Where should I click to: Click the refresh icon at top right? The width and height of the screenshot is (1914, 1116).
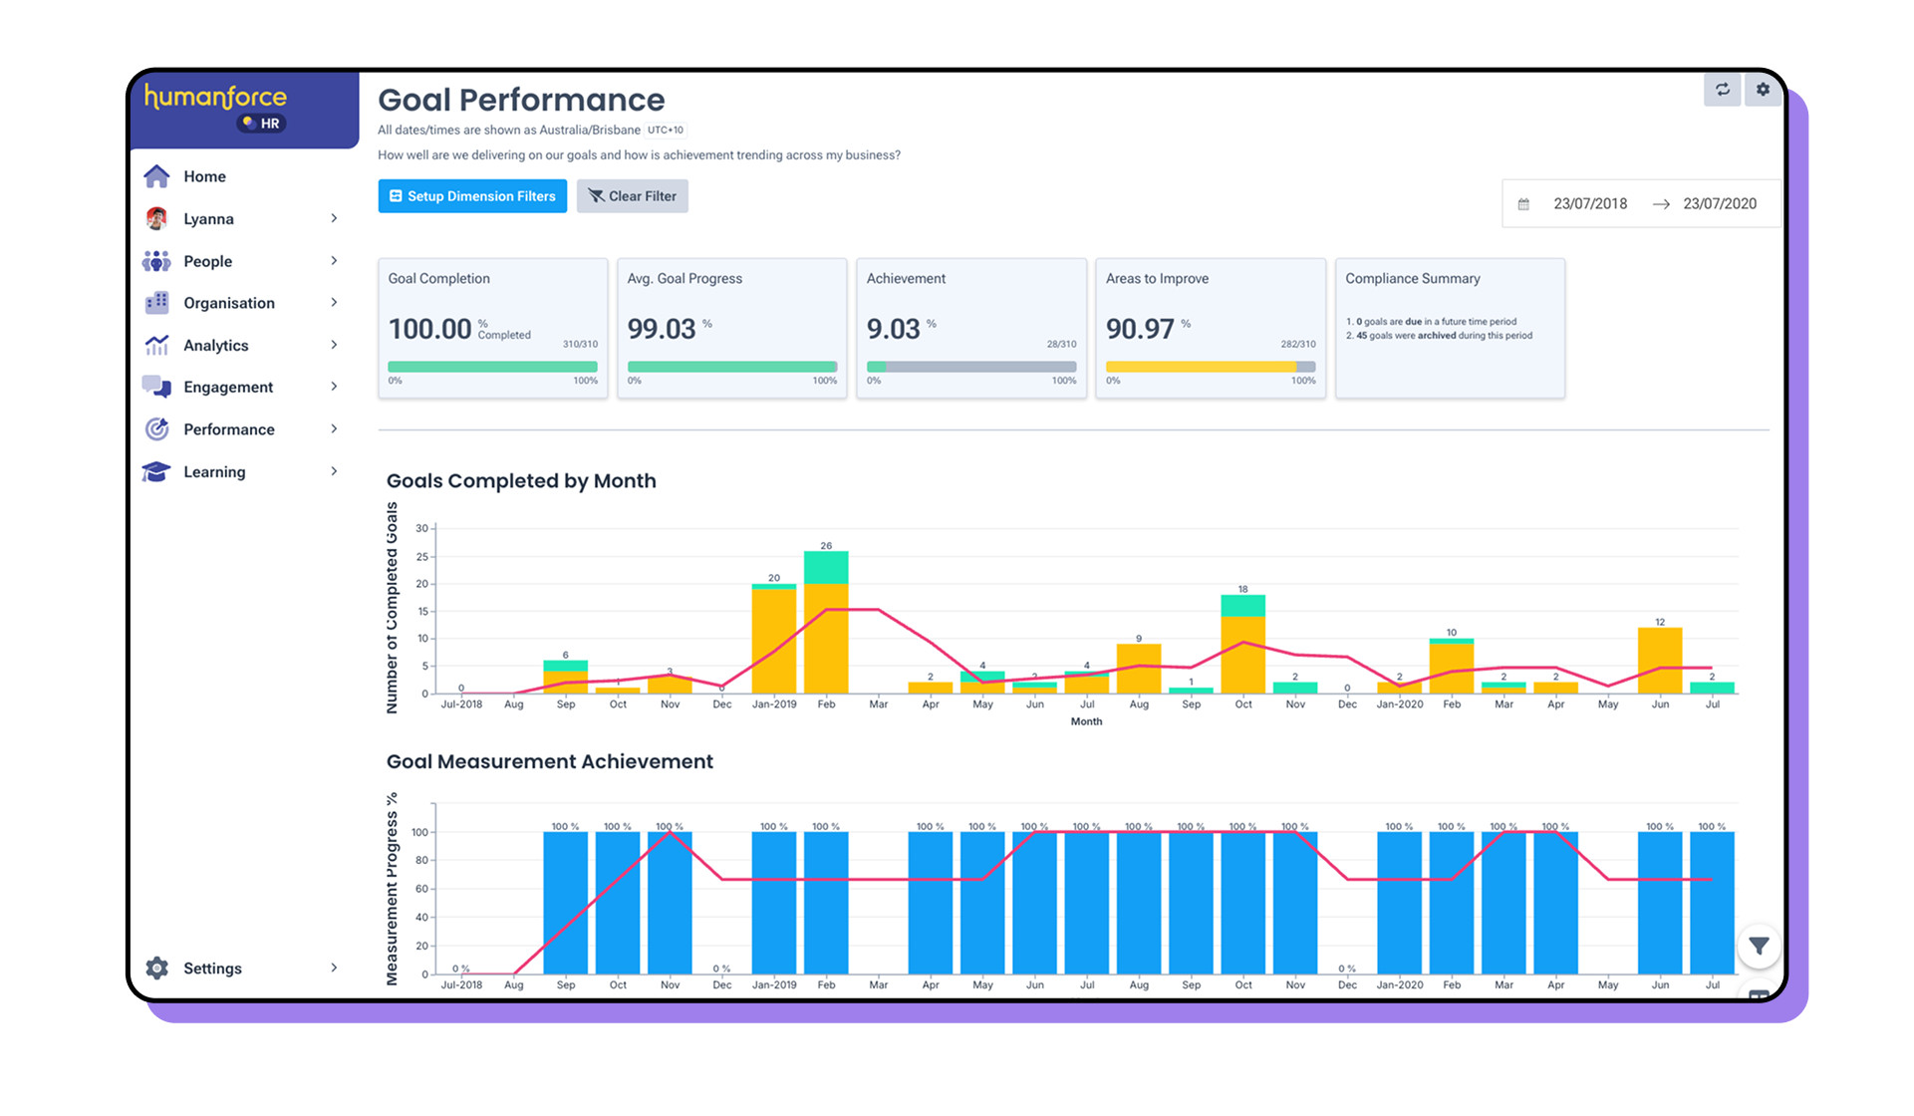(1722, 90)
